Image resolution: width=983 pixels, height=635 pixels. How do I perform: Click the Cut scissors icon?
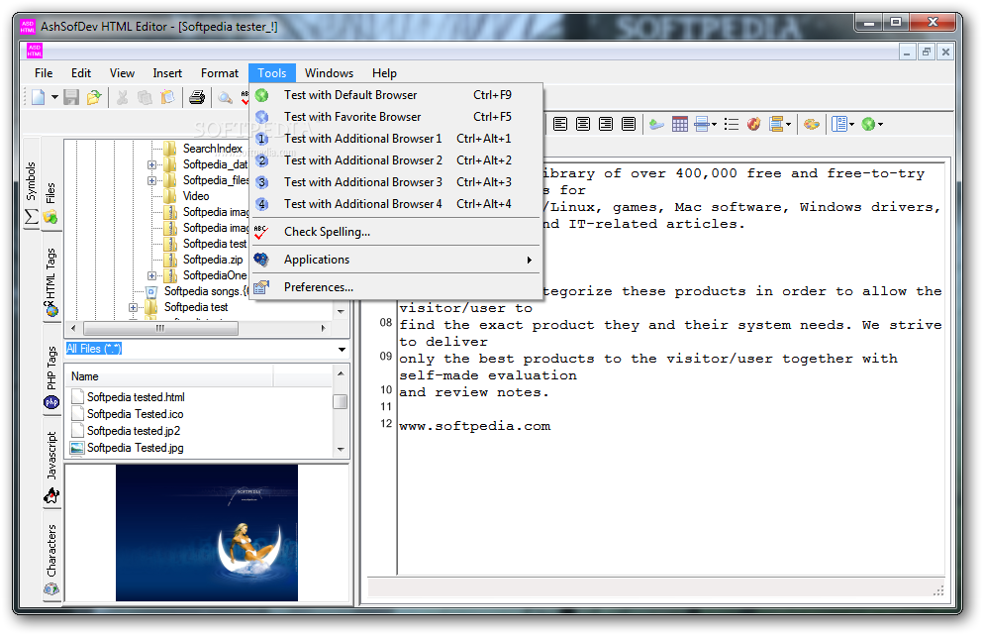coord(122,97)
